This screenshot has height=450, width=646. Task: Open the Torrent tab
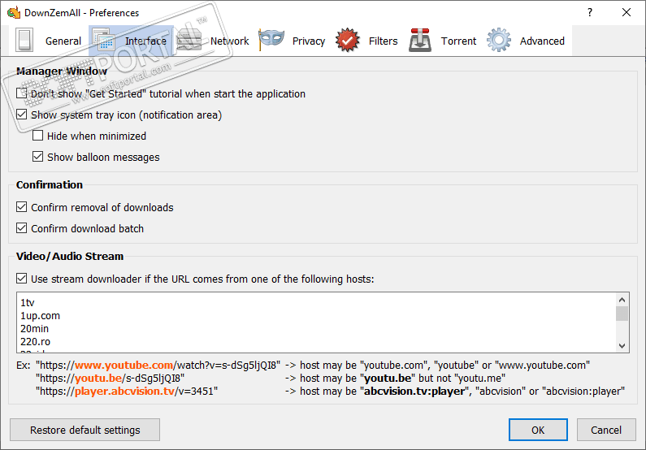pos(443,41)
